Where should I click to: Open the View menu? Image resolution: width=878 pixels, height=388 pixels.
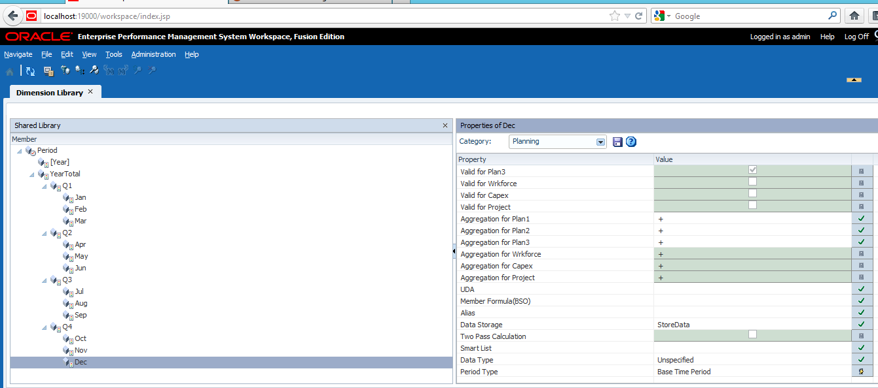[89, 54]
